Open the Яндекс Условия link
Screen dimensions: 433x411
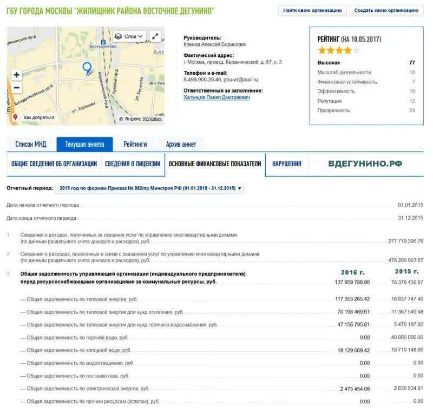coord(152,119)
